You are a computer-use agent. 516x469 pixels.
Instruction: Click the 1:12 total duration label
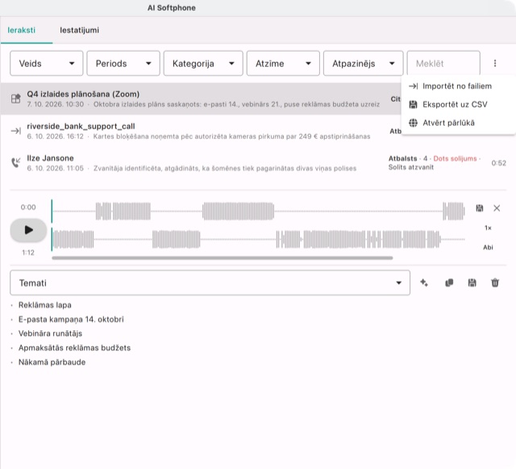(28, 253)
